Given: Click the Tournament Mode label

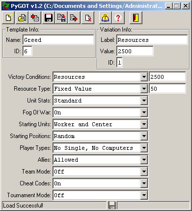Looking at the screenshot, I should point(29,195).
